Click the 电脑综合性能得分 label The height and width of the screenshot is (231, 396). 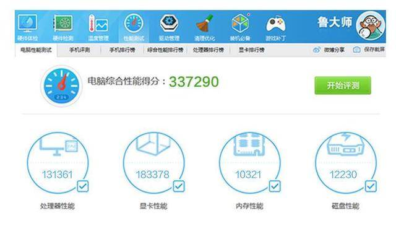click(126, 81)
